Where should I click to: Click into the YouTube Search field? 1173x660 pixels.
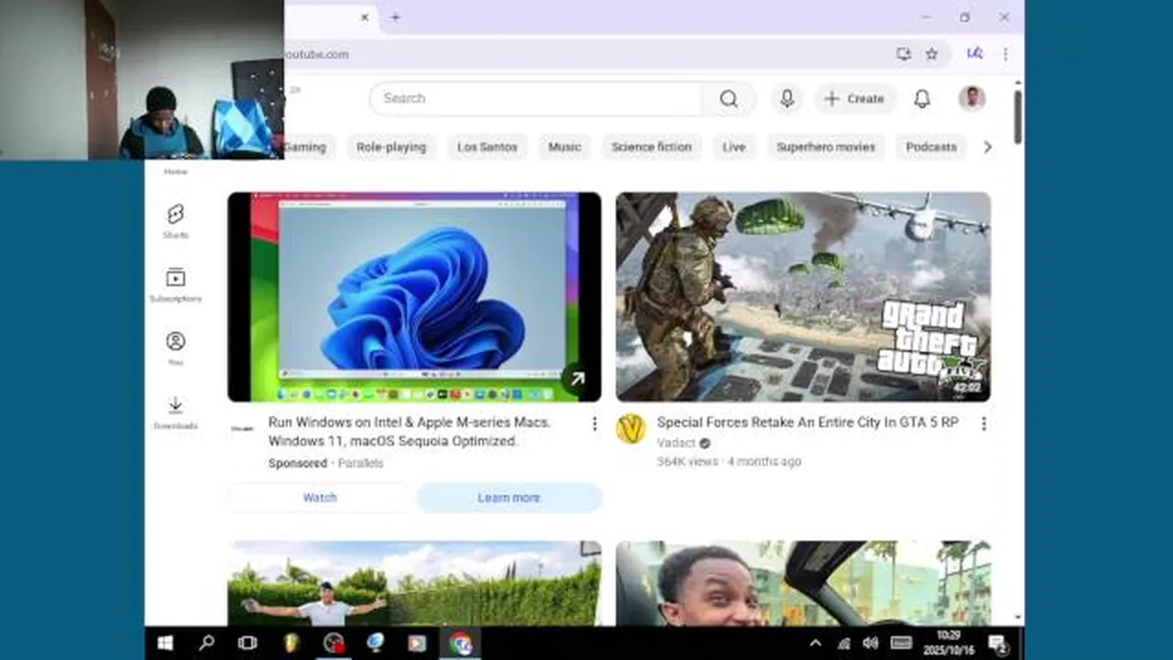[x=536, y=98]
